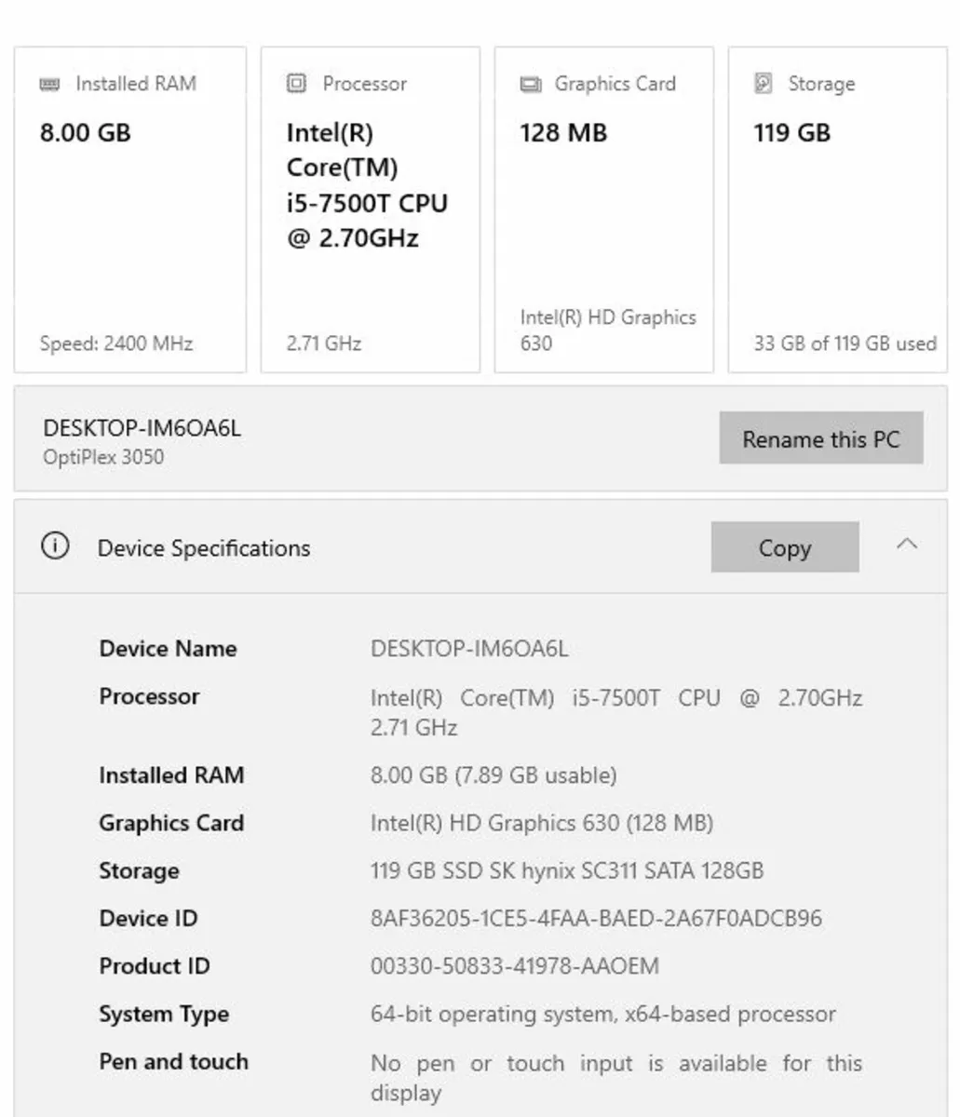
Task: Click the 33 GB of 119 GB used text
Action: pos(845,343)
